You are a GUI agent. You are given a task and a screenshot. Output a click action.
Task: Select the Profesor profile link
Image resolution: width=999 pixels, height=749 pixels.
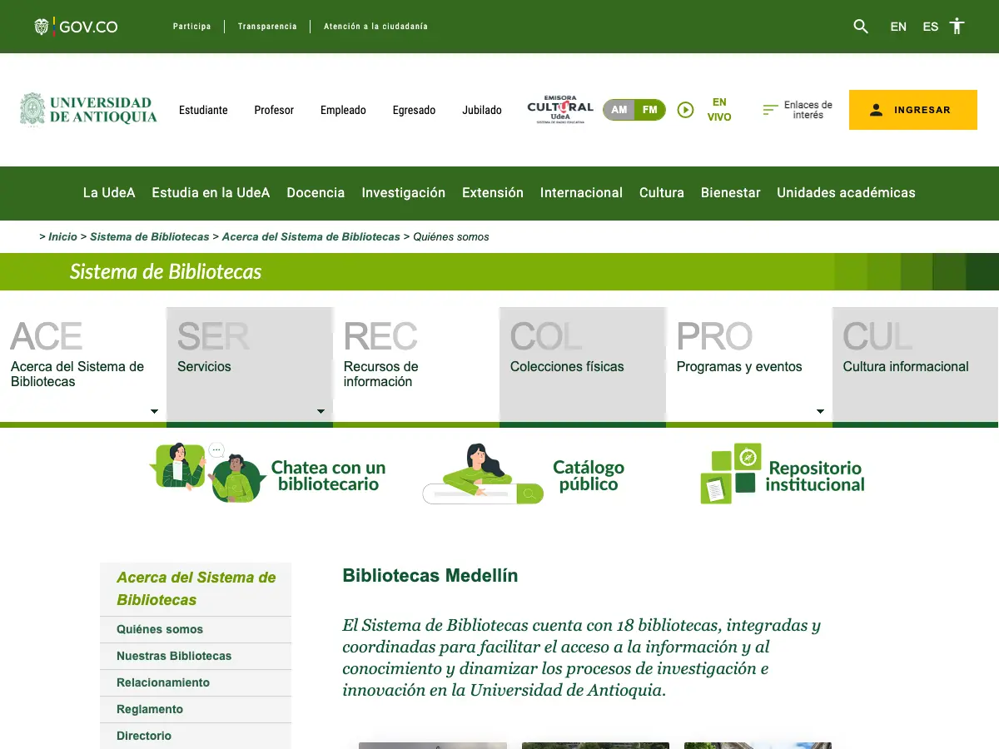[274, 110]
